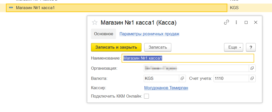Select Магазин №1 касса1 list row
272x112 pixels.
[115, 8]
